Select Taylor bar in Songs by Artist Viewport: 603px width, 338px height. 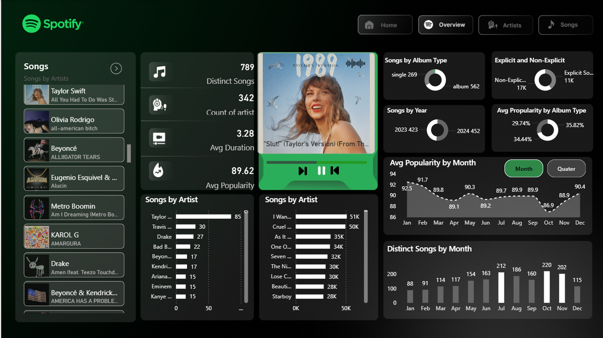(x=203, y=217)
